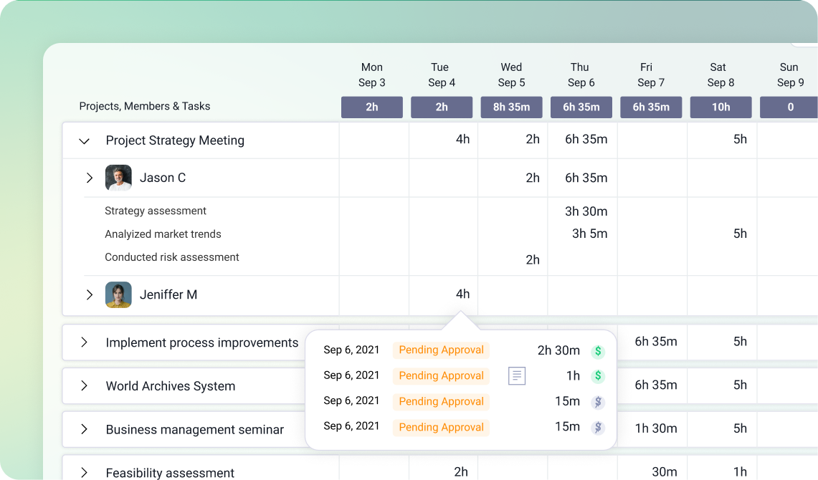Select Wed Sep 5 total 8h 35m

coord(511,107)
